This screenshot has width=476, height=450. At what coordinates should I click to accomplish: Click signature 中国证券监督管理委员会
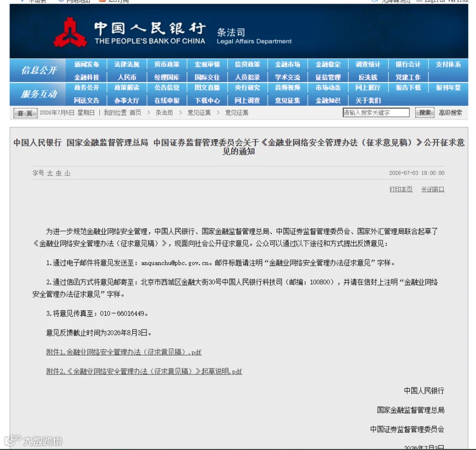(407, 429)
